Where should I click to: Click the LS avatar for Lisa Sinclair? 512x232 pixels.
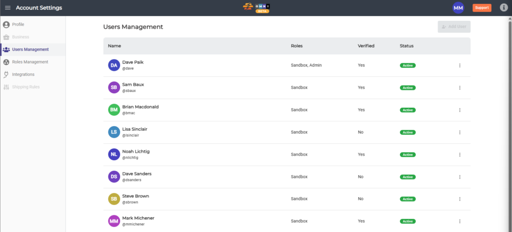(114, 132)
